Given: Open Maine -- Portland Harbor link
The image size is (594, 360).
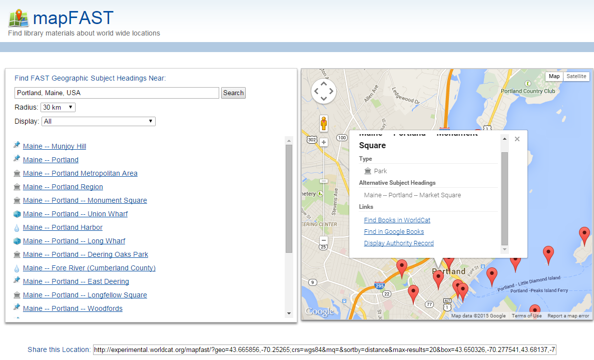Looking at the screenshot, I should pyautogui.click(x=63, y=227).
